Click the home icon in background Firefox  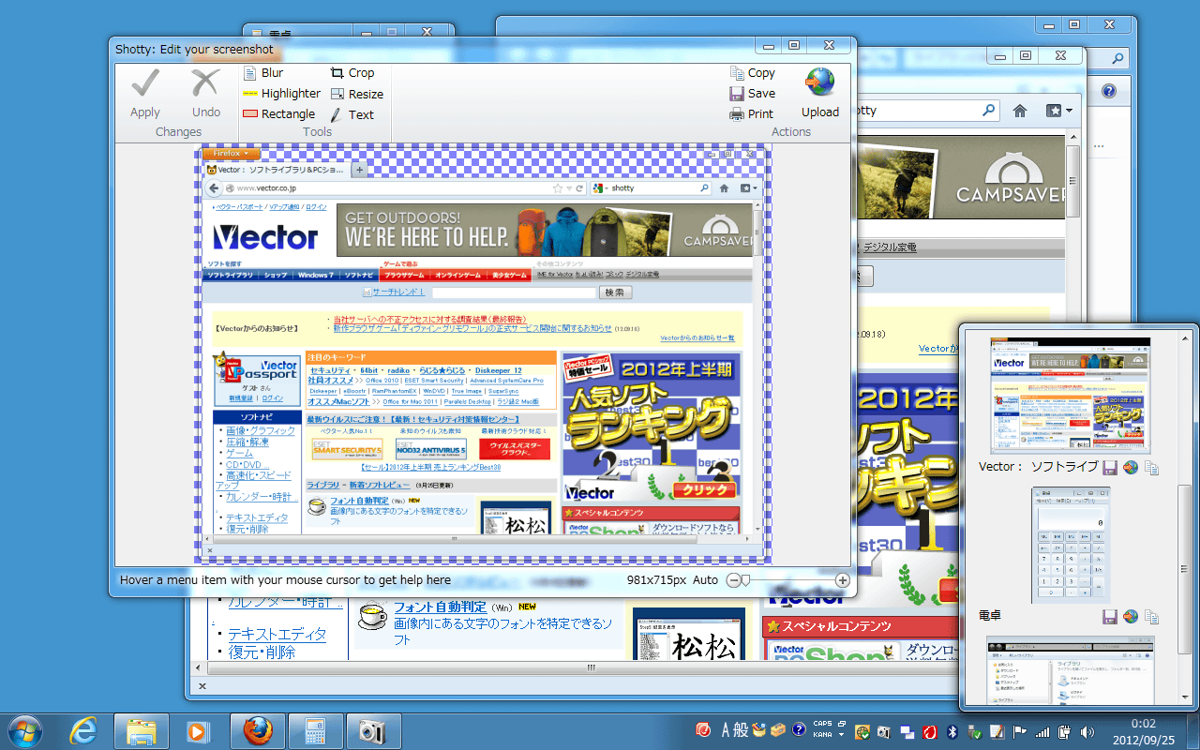[1020, 111]
